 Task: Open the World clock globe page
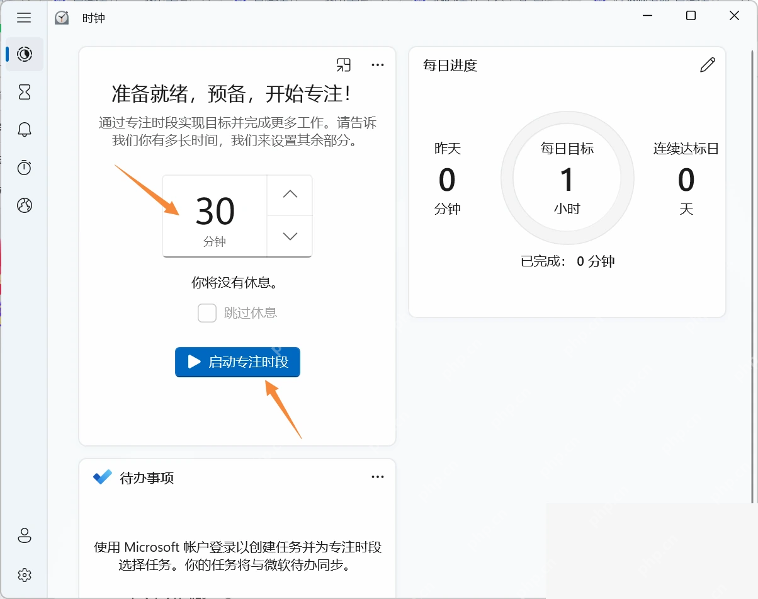(x=25, y=205)
